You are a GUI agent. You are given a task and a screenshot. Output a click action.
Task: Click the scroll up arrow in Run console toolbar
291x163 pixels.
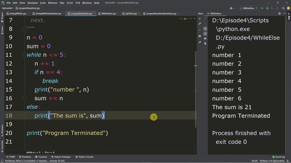(x=205, y=19)
